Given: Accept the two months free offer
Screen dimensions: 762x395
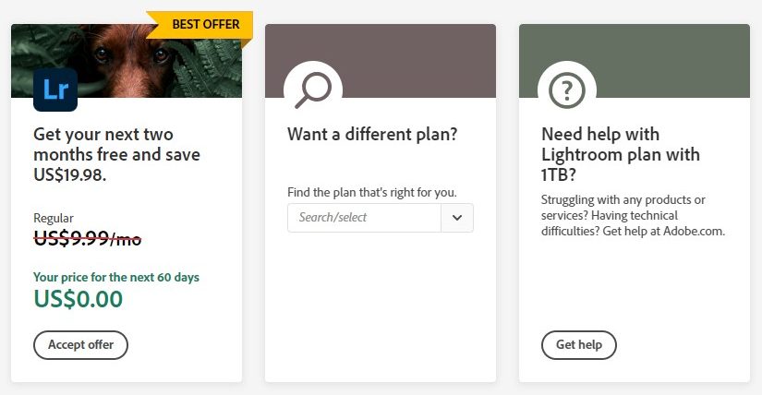Looking at the screenshot, I should [x=80, y=345].
